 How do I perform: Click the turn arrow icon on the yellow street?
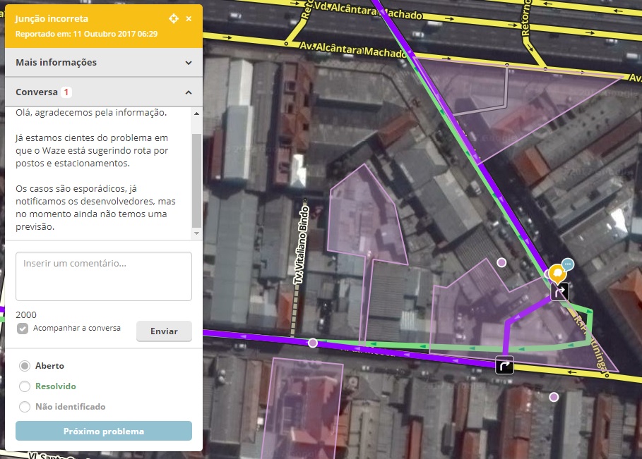point(504,365)
